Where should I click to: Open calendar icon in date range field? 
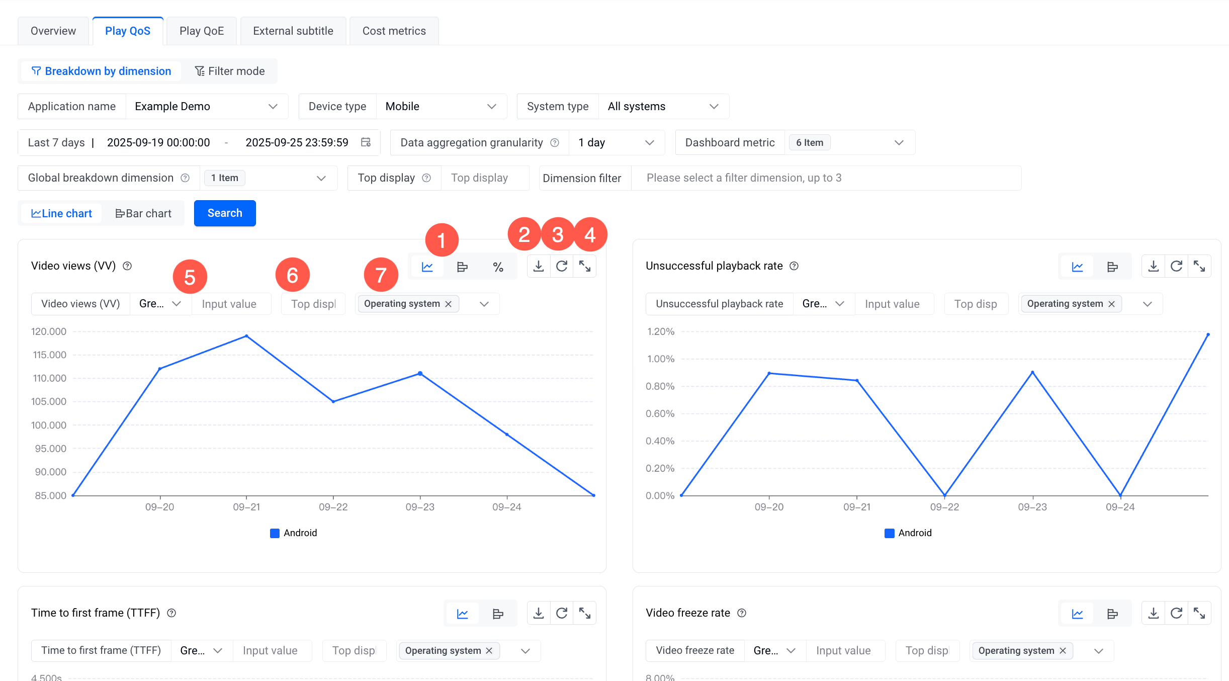pos(366,142)
